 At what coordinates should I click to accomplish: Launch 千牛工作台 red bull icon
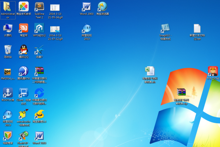click(x=213, y=73)
